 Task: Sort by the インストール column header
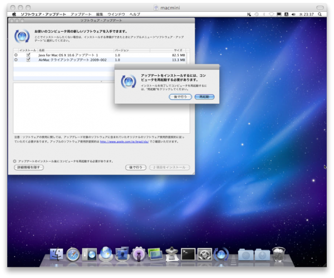[28, 50]
